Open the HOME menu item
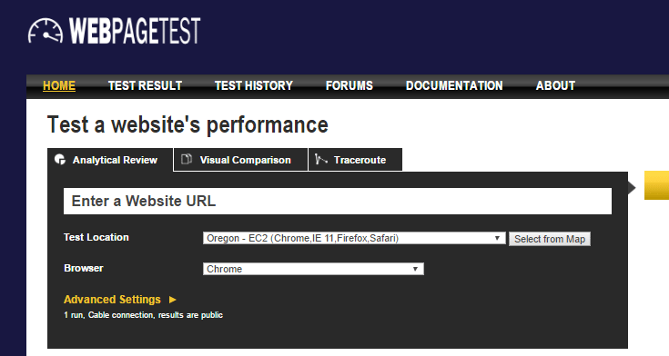 pos(59,85)
